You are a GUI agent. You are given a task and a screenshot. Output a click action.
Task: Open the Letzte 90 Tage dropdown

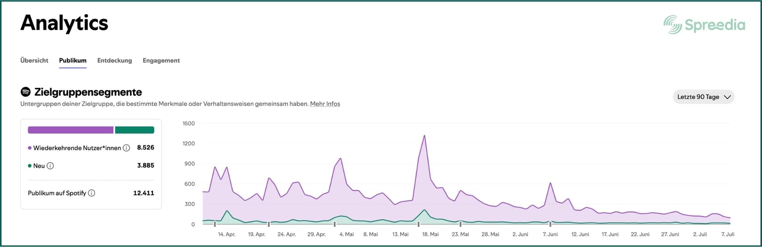pos(703,97)
